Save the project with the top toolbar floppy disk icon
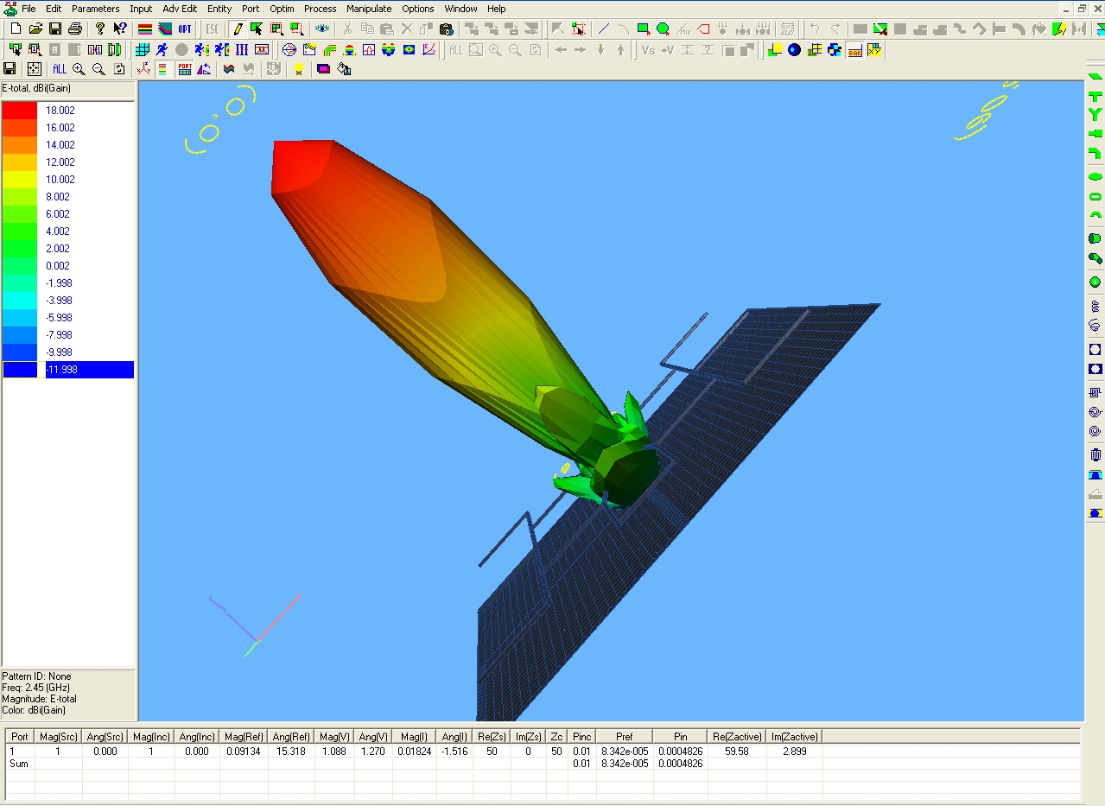Image resolution: width=1105 pixels, height=806 pixels. pyautogui.click(x=55, y=29)
